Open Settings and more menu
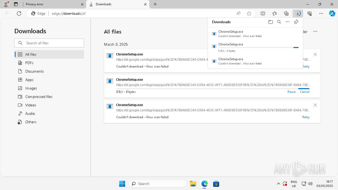338x190 pixels. (x=321, y=13)
